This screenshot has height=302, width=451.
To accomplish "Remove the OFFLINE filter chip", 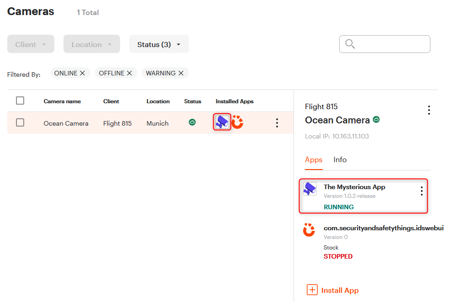I will [129, 73].
